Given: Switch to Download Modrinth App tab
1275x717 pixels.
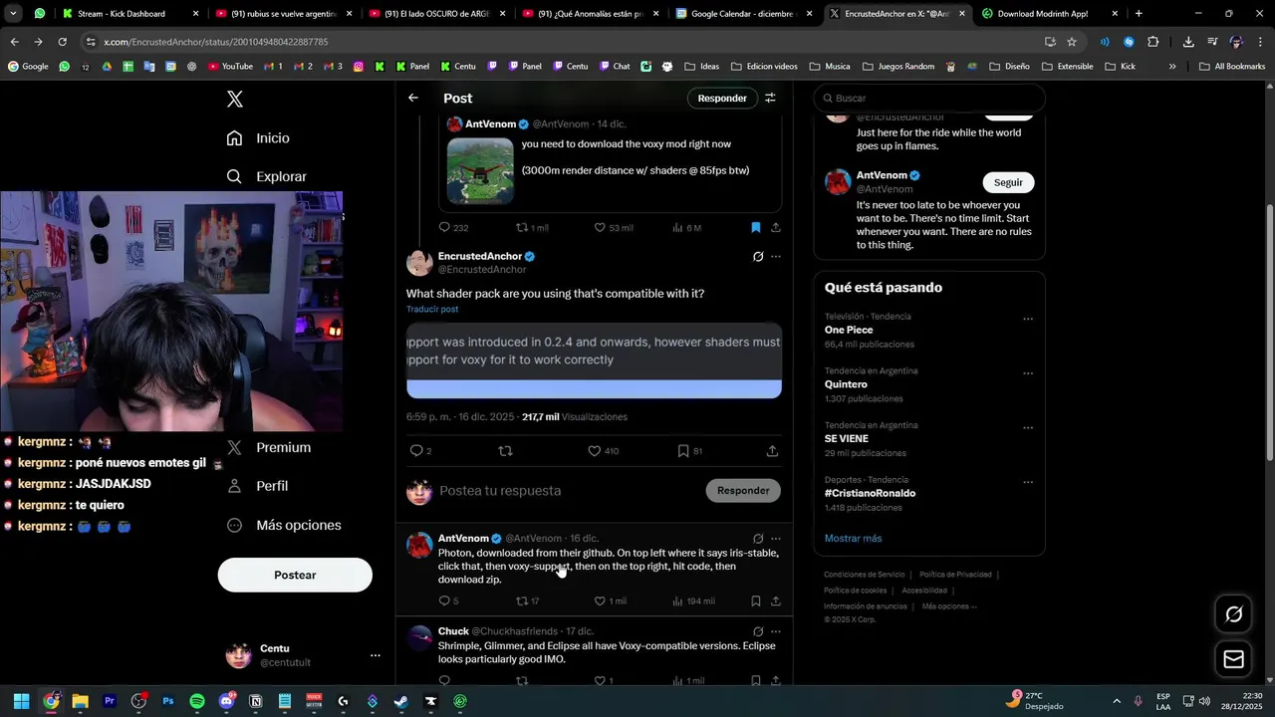Looking at the screenshot, I should click(1051, 14).
